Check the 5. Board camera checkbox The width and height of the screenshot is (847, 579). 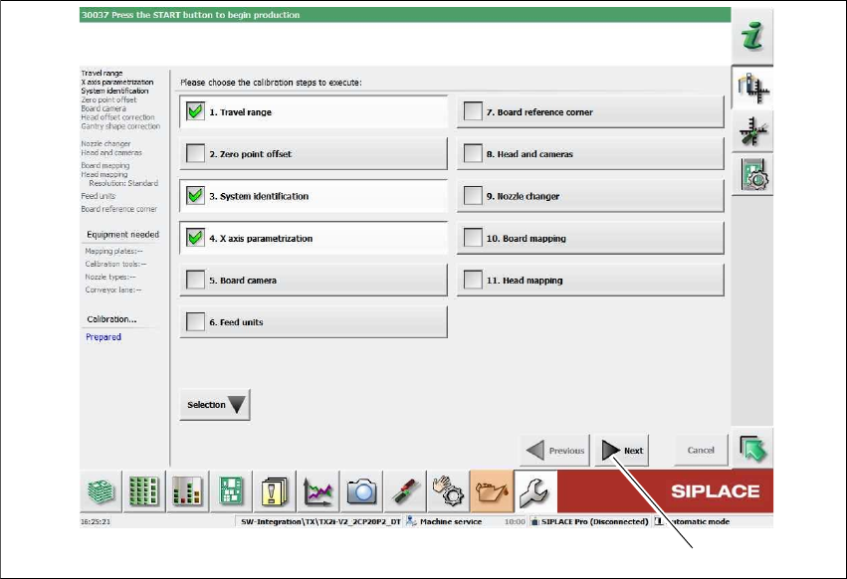tap(195, 280)
